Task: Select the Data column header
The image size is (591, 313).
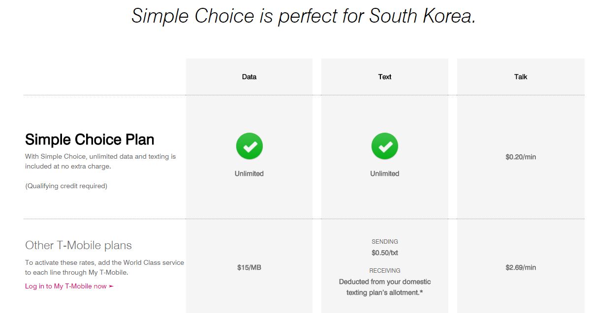Action: 249,77
